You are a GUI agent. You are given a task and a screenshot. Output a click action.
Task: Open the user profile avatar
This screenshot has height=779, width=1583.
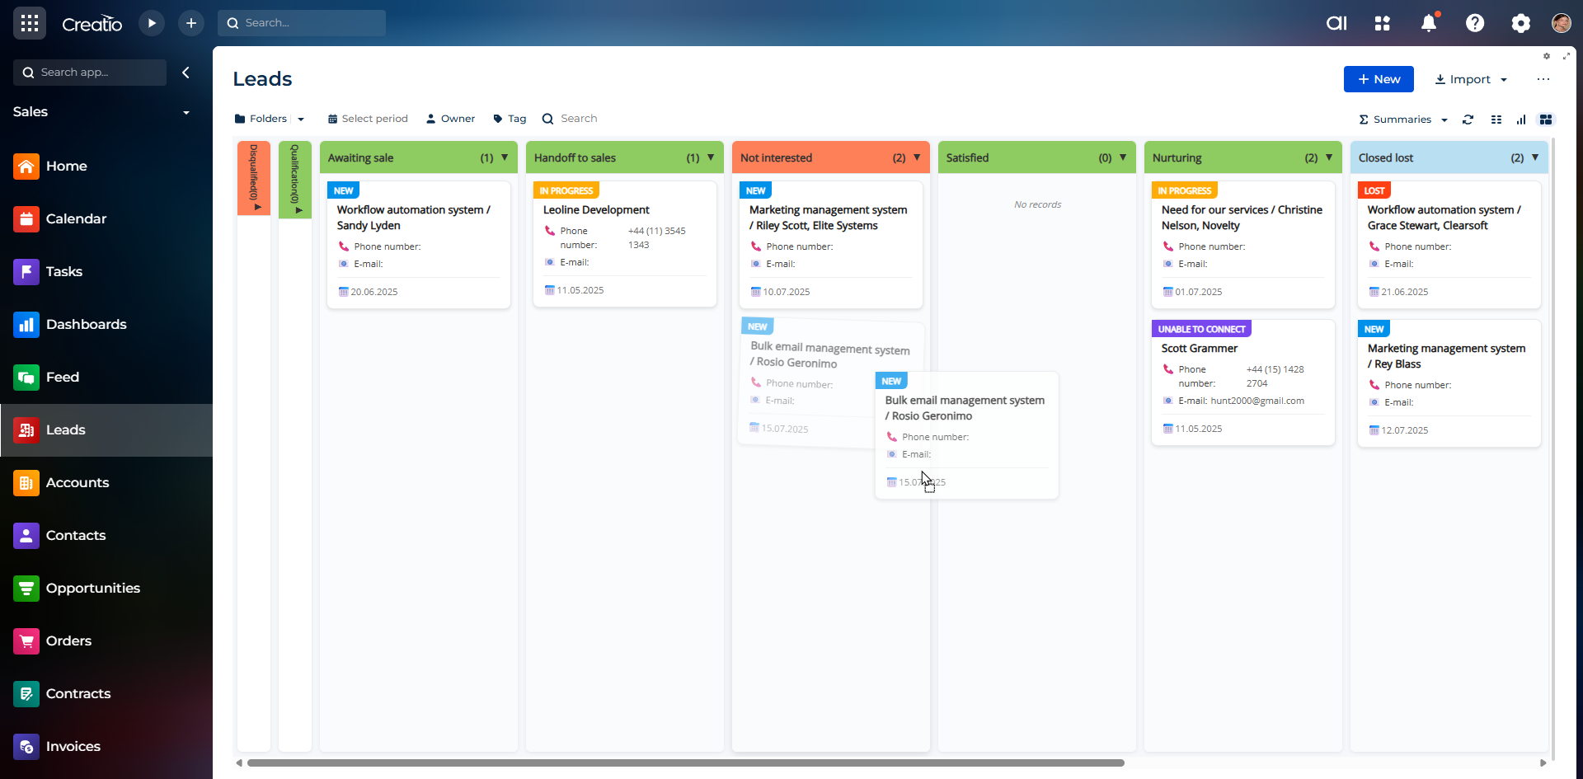tap(1561, 23)
